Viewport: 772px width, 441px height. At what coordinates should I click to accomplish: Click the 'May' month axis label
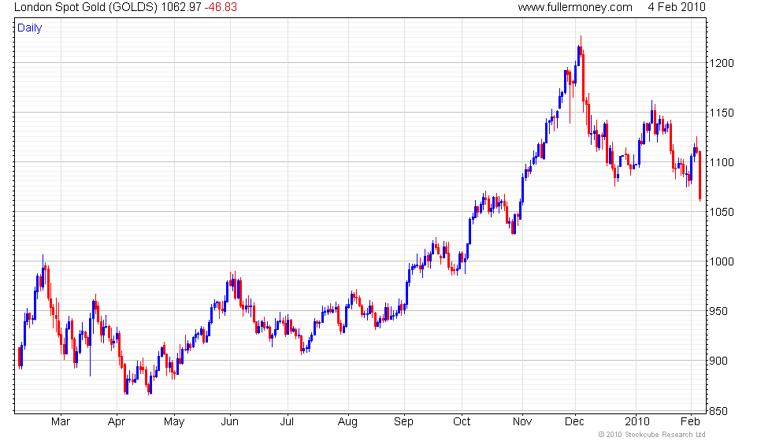[x=174, y=422]
